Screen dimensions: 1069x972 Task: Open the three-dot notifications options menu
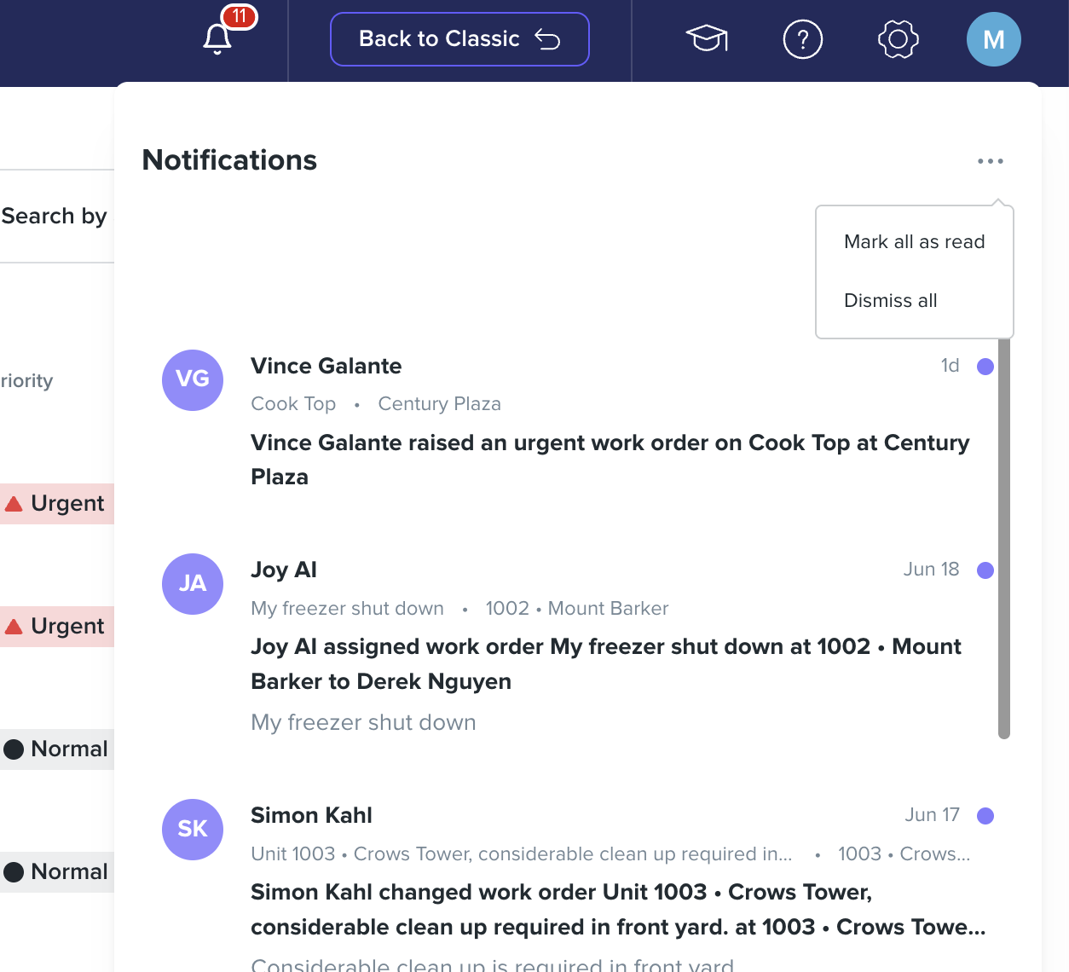[991, 161]
